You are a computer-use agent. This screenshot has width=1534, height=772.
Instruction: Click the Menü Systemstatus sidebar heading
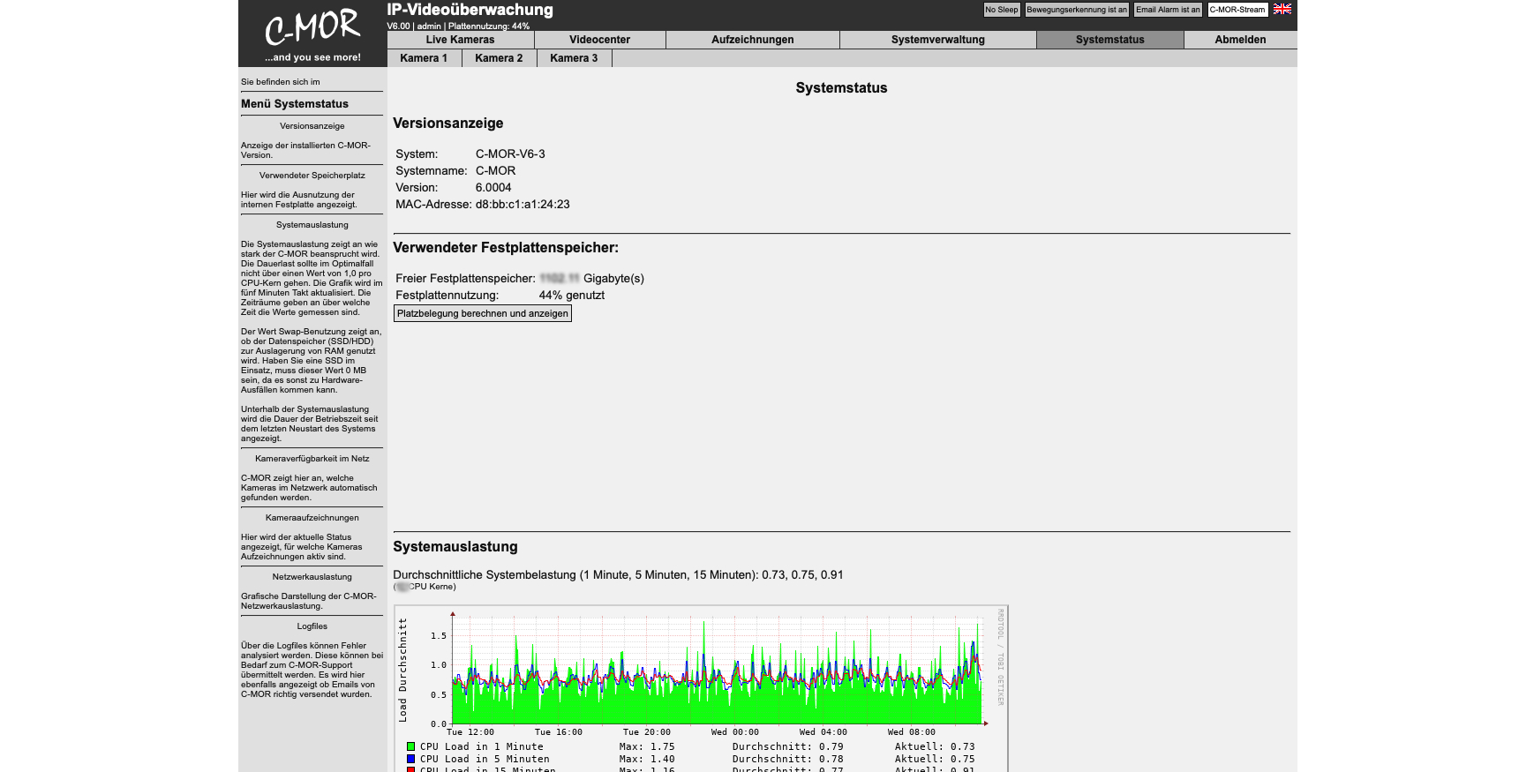click(x=295, y=104)
